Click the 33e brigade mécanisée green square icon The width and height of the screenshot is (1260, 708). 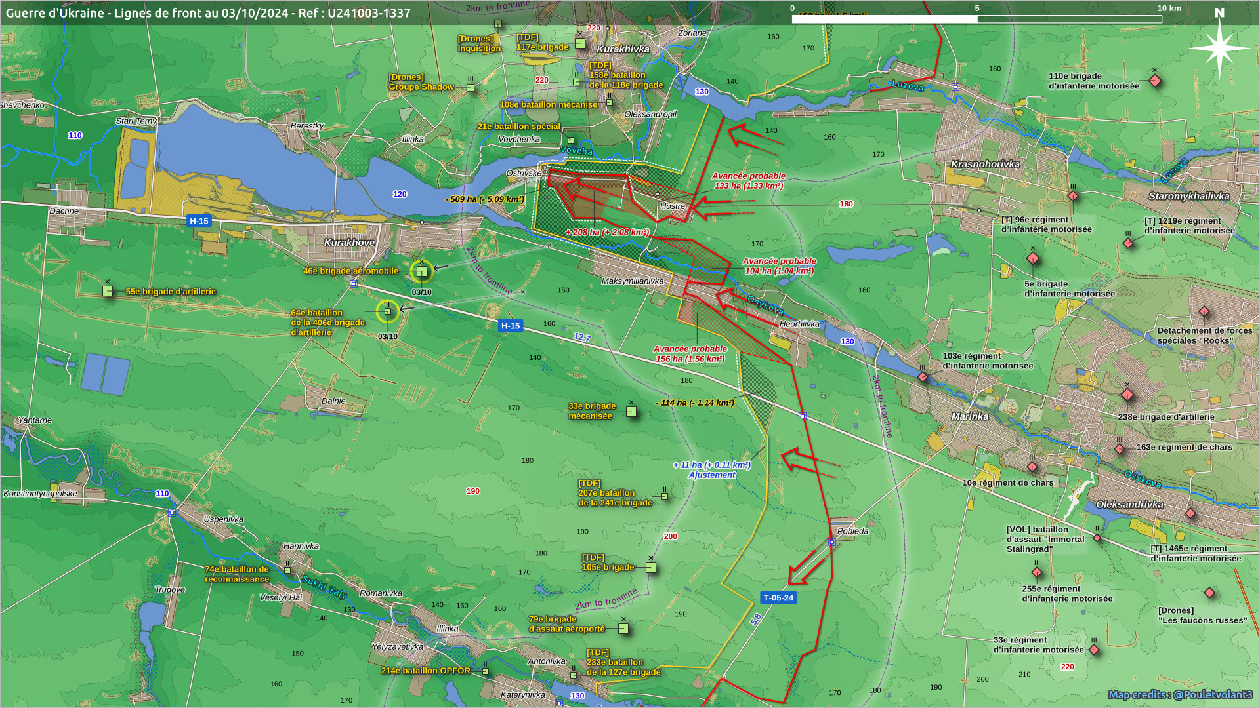click(x=631, y=412)
